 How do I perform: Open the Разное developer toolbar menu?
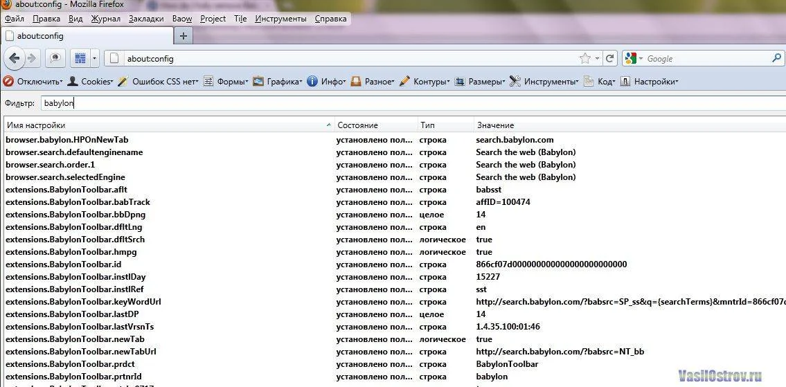(x=372, y=81)
